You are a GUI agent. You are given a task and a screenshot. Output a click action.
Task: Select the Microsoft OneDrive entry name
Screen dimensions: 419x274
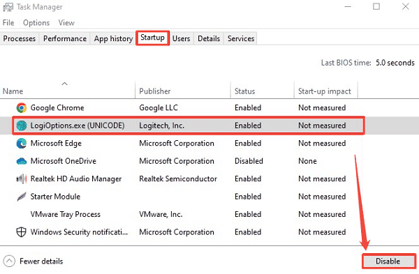pyautogui.click(x=64, y=161)
